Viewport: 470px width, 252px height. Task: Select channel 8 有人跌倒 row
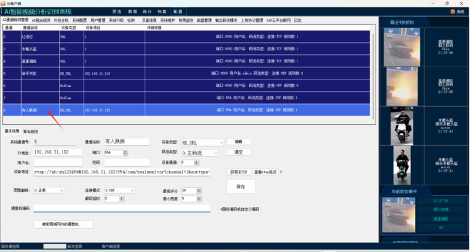pyautogui.click(x=187, y=110)
